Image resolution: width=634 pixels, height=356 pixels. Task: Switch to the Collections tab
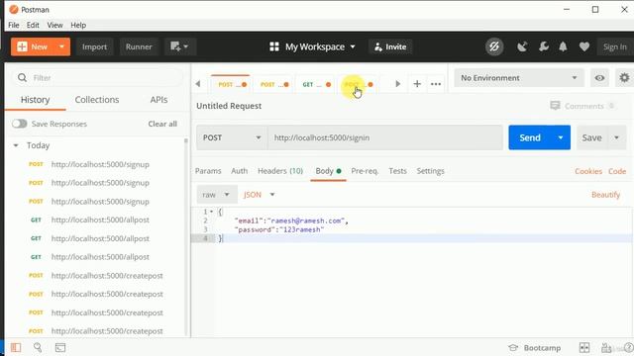click(x=97, y=100)
